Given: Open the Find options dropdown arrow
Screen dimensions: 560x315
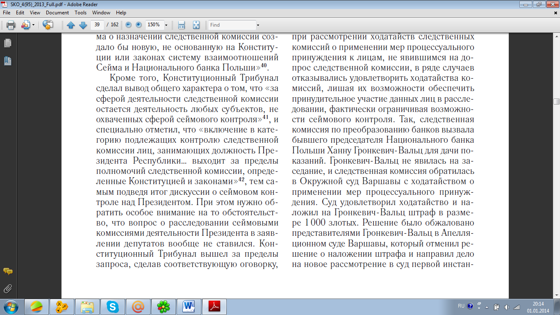Looking at the screenshot, I should 258,25.
